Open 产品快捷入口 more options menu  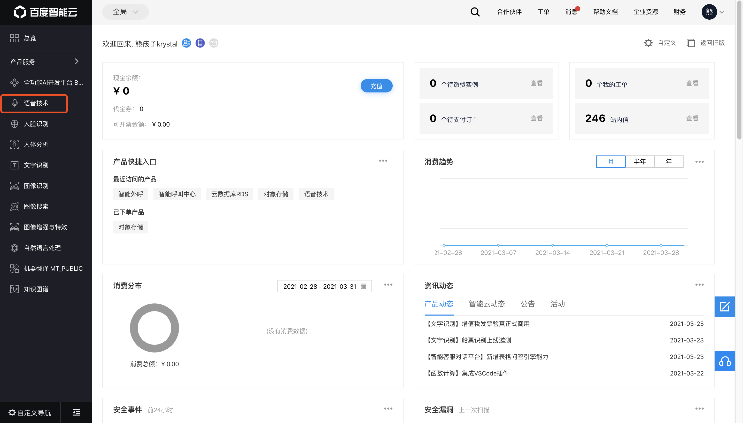[383, 161]
